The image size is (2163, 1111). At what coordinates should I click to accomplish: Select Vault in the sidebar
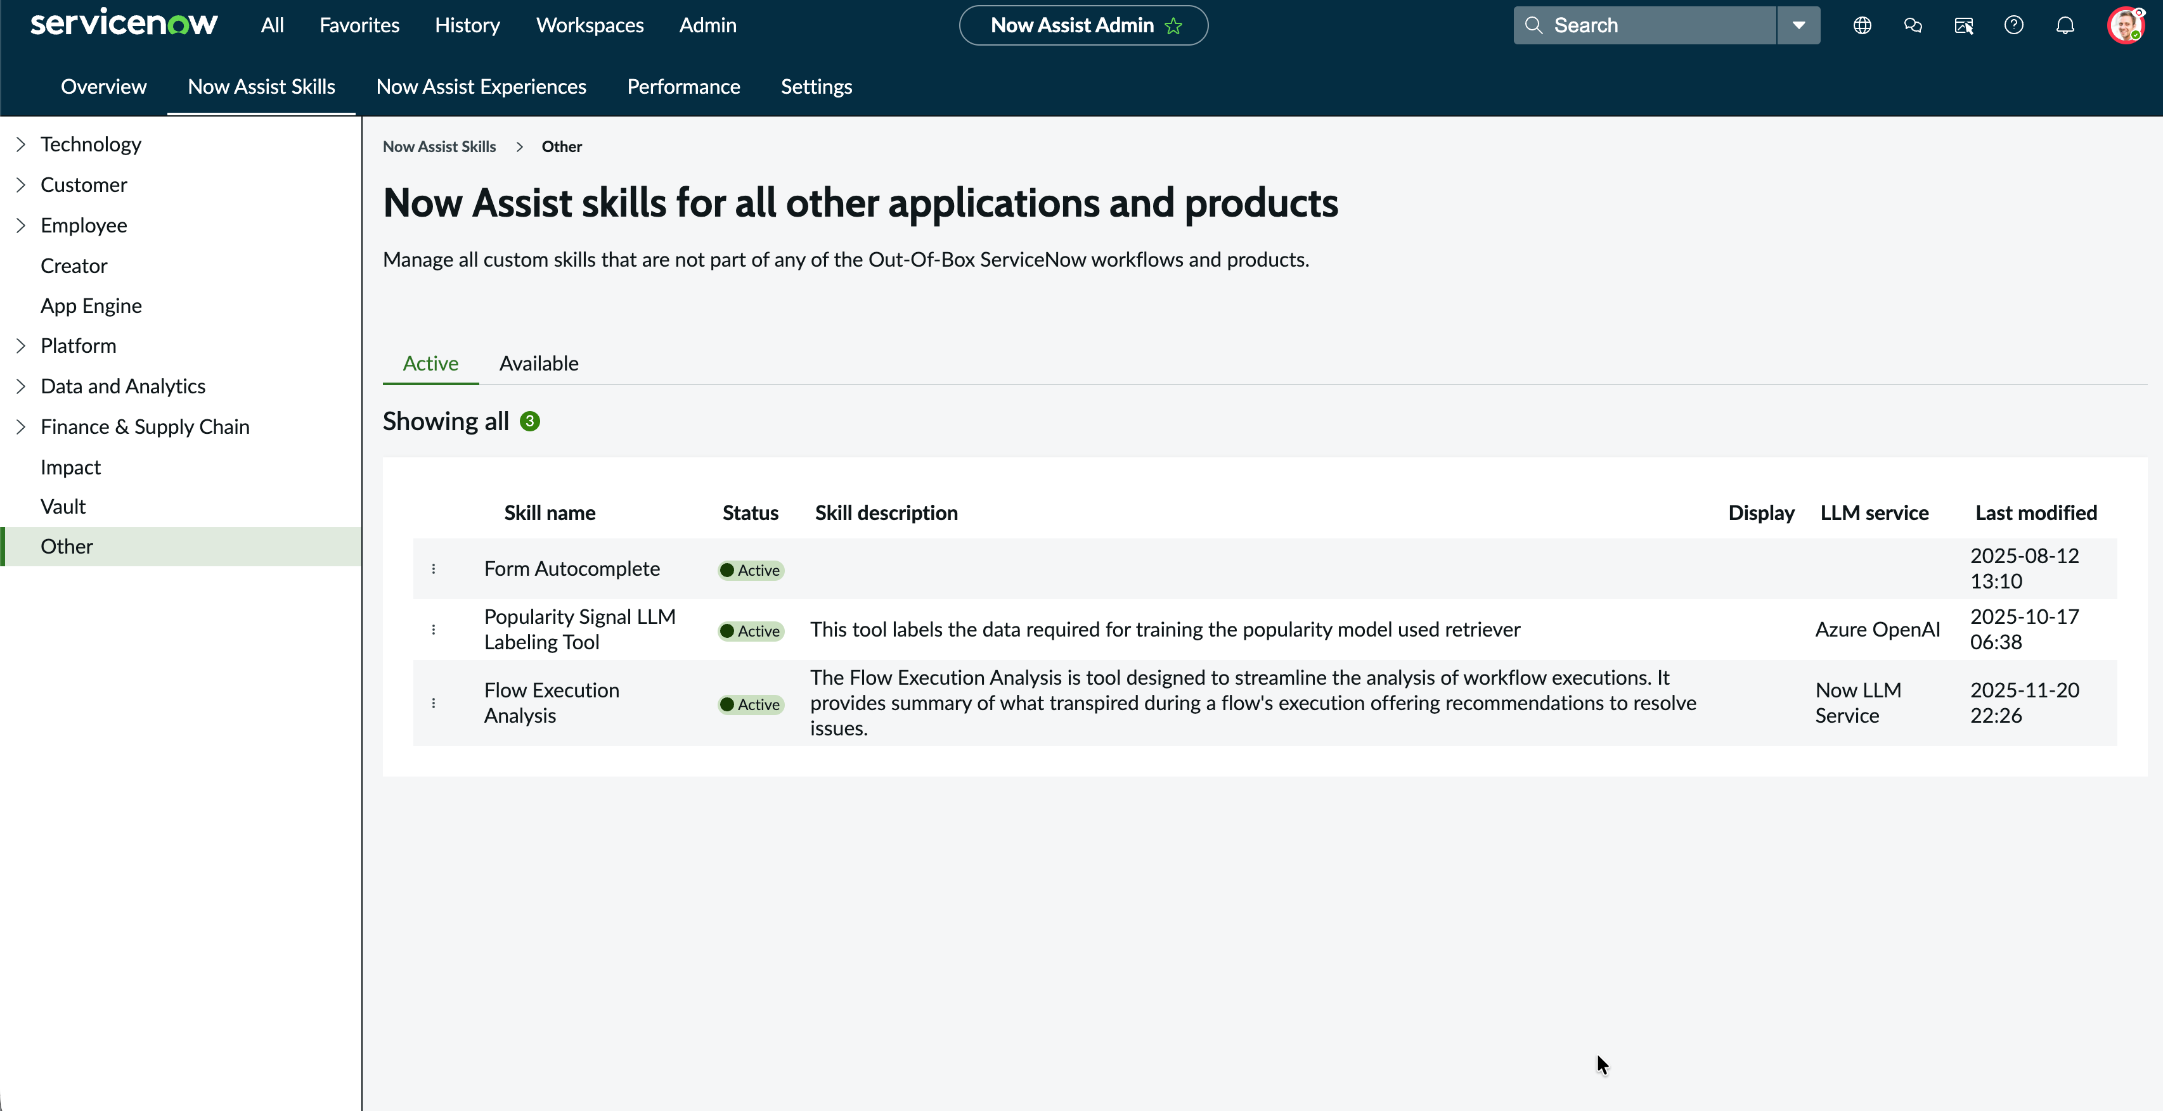(63, 507)
